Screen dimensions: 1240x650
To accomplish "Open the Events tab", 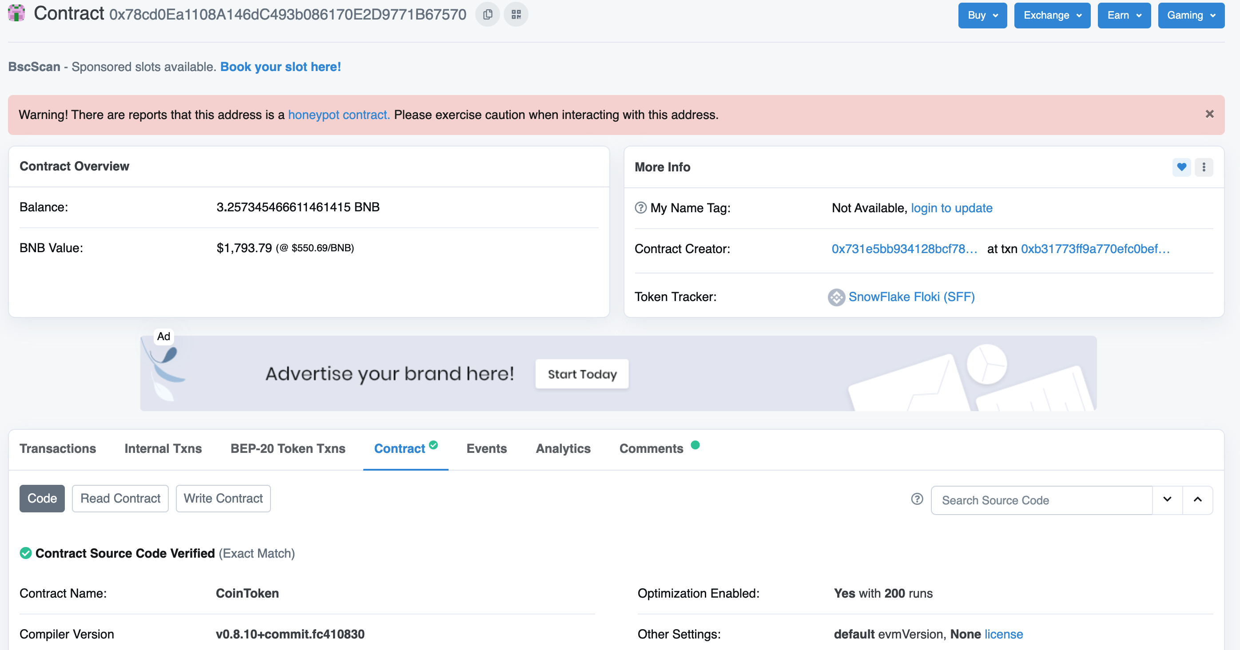I will tap(486, 448).
